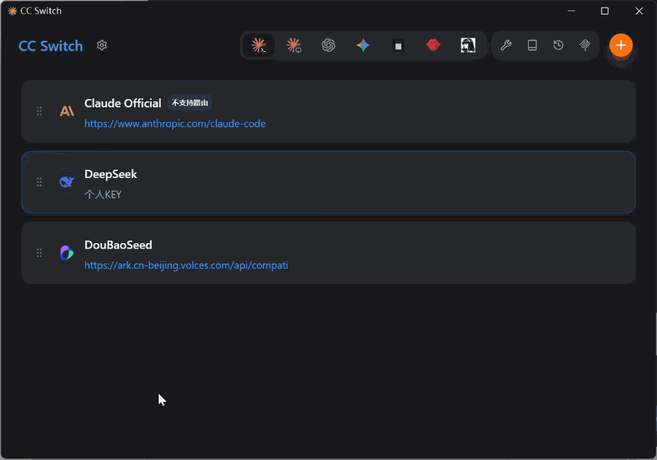Click the CC Switch blue title

pyautogui.click(x=51, y=46)
